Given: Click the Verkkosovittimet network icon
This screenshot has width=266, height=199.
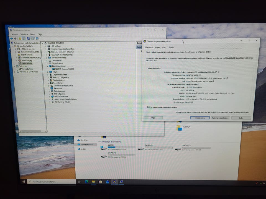Looking at the screenshot, I should tap(52, 96).
